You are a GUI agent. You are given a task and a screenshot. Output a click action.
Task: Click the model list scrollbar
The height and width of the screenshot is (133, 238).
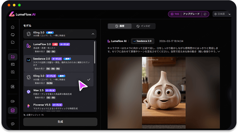click(x=95, y=52)
